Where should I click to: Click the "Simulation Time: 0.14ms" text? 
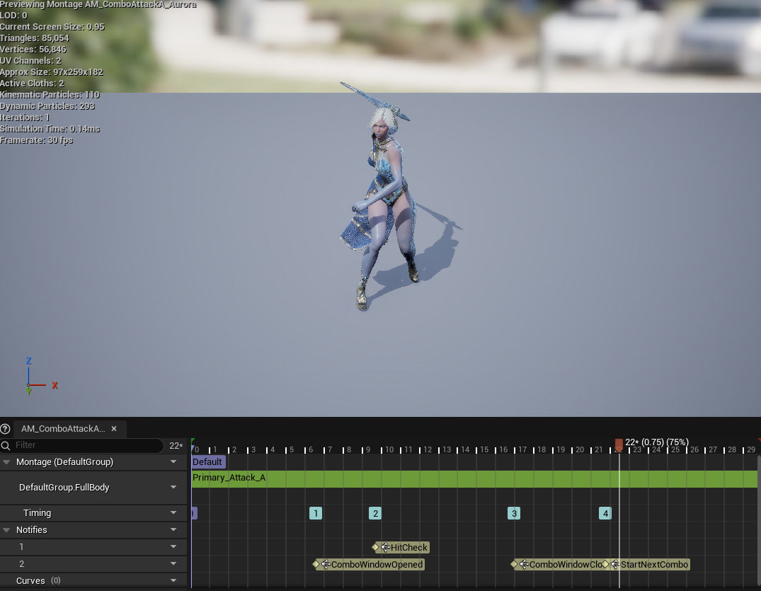click(x=50, y=129)
